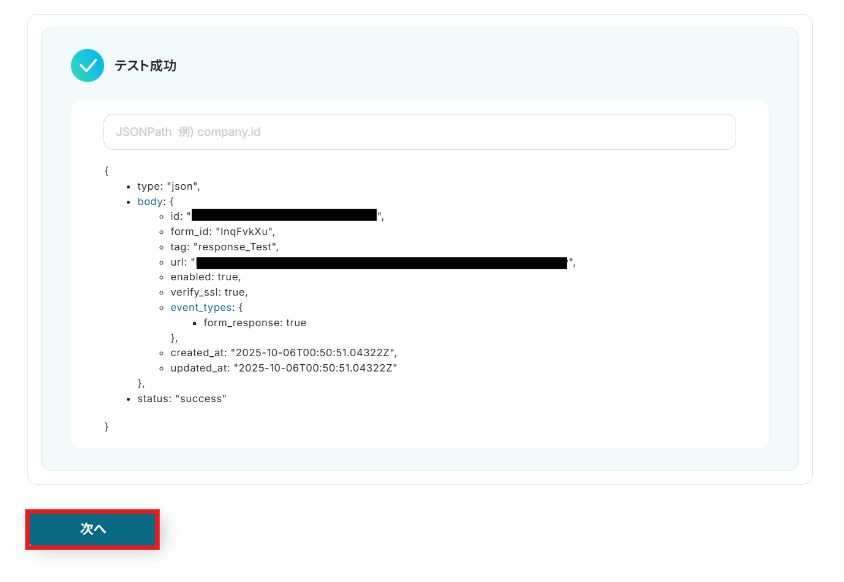The height and width of the screenshot is (582, 844).
Task: Select the form_response: true line
Action: tap(255, 323)
